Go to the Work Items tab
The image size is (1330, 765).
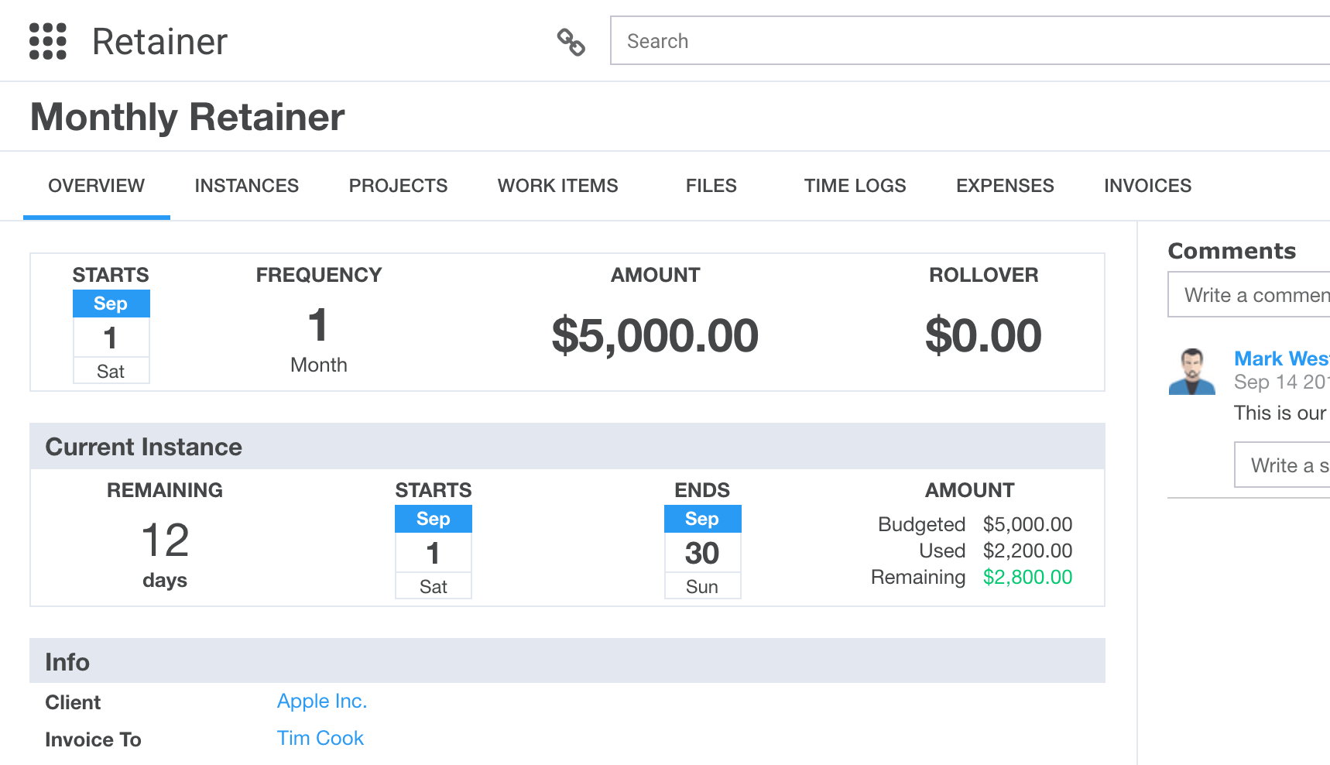(557, 186)
